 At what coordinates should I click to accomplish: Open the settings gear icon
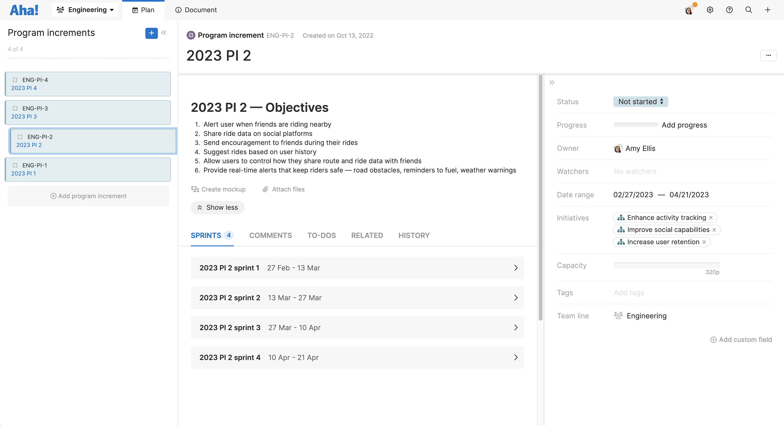pyautogui.click(x=710, y=10)
